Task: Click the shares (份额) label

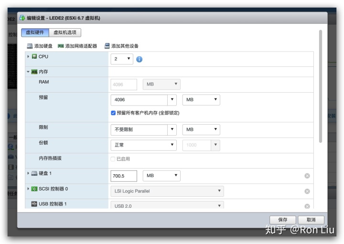Action: coord(43,143)
